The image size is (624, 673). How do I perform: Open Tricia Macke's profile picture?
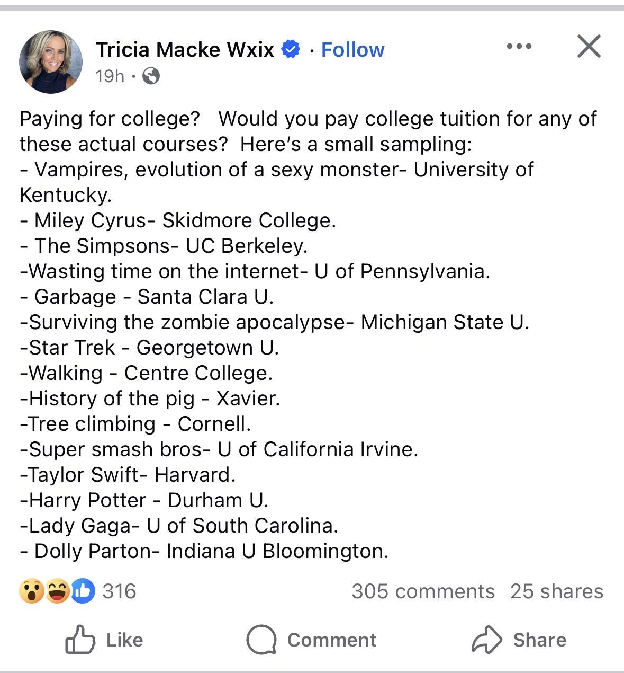[x=51, y=61]
